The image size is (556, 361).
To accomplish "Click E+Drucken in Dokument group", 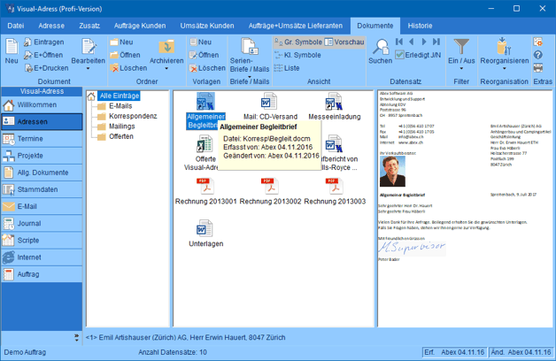I will coord(46,68).
